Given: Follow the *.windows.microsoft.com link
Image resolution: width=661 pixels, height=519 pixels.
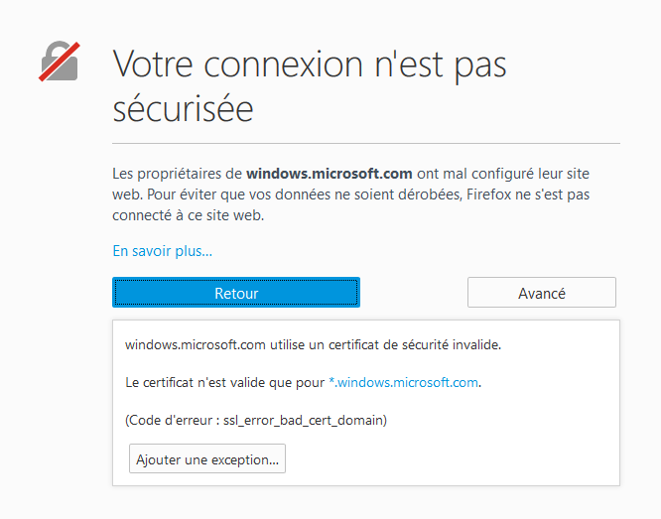Looking at the screenshot, I should point(403,382).
